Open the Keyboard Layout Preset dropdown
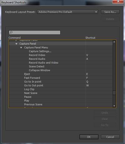 coord(67,12)
